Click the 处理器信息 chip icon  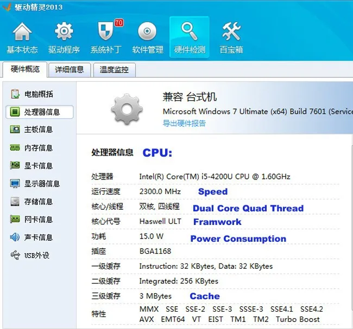pyautogui.click(x=15, y=112)
